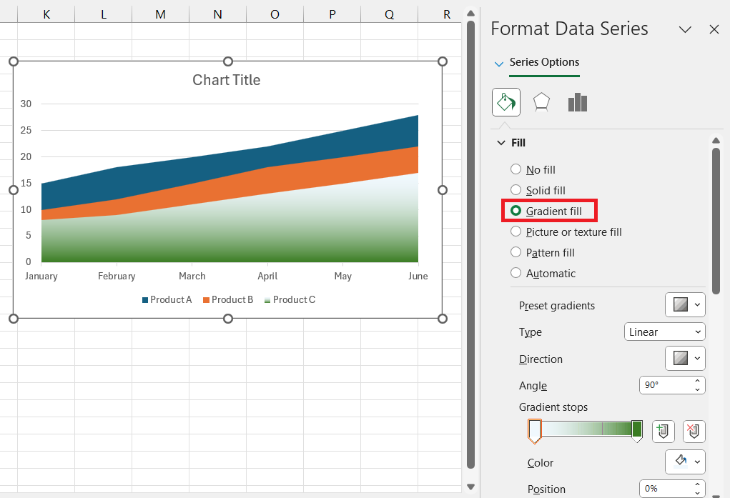Add a gradient stop
The height and width of the screenshot is (498, 730).
(x=663, y=431)
